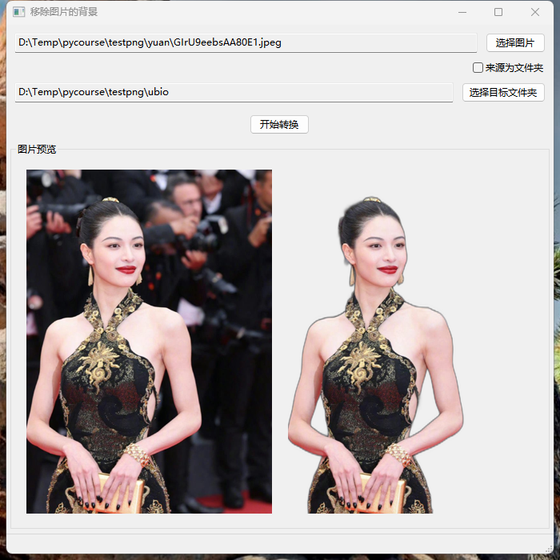Click the app icon in title bar
560x560 pixels.
point(18,12)
